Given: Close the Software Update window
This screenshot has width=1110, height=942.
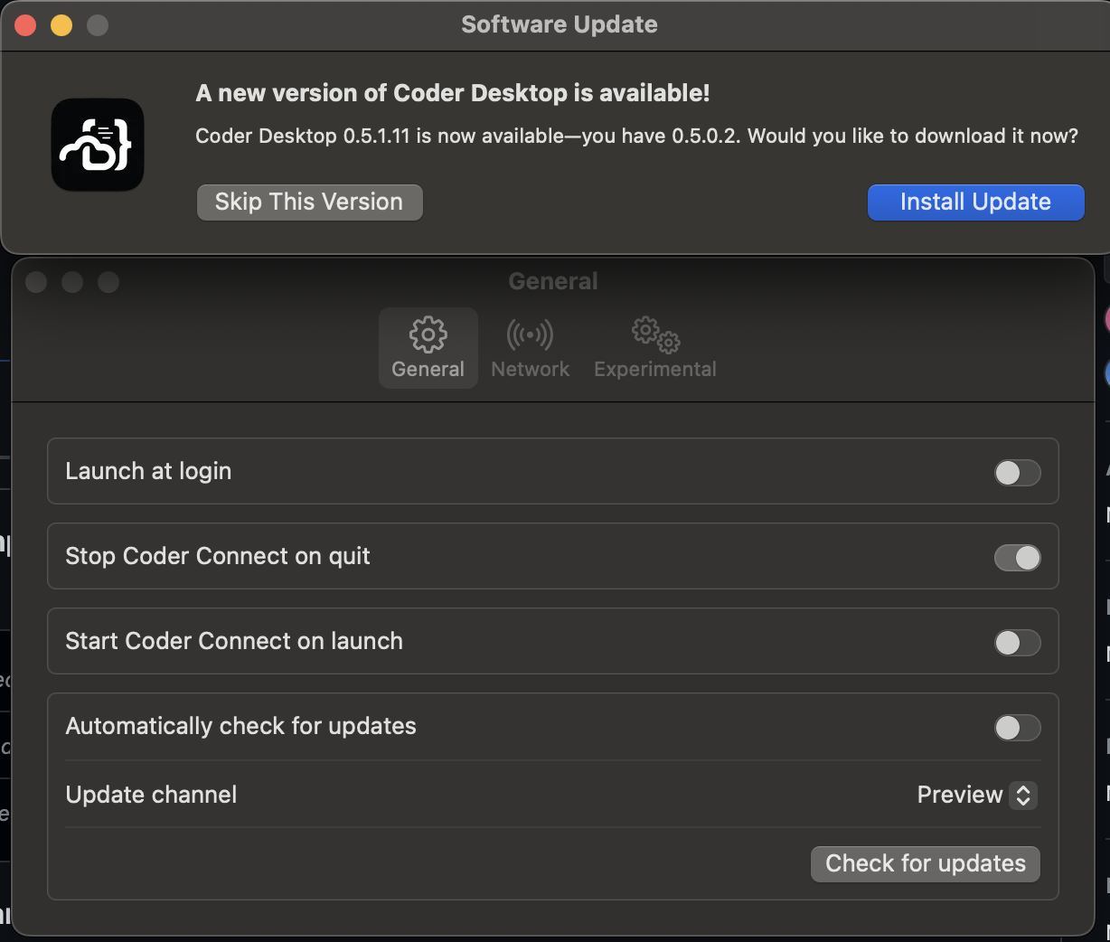Looking at the screenshot, I should click(x=25, y=25).
